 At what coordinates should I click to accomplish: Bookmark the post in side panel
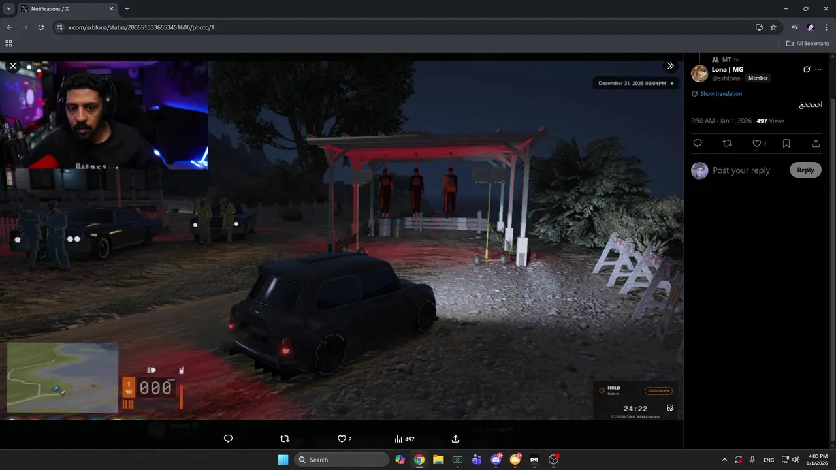pos(786,143)
